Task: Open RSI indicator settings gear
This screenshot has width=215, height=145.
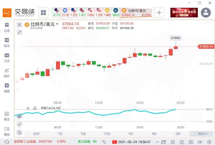Action: point(35,108)
